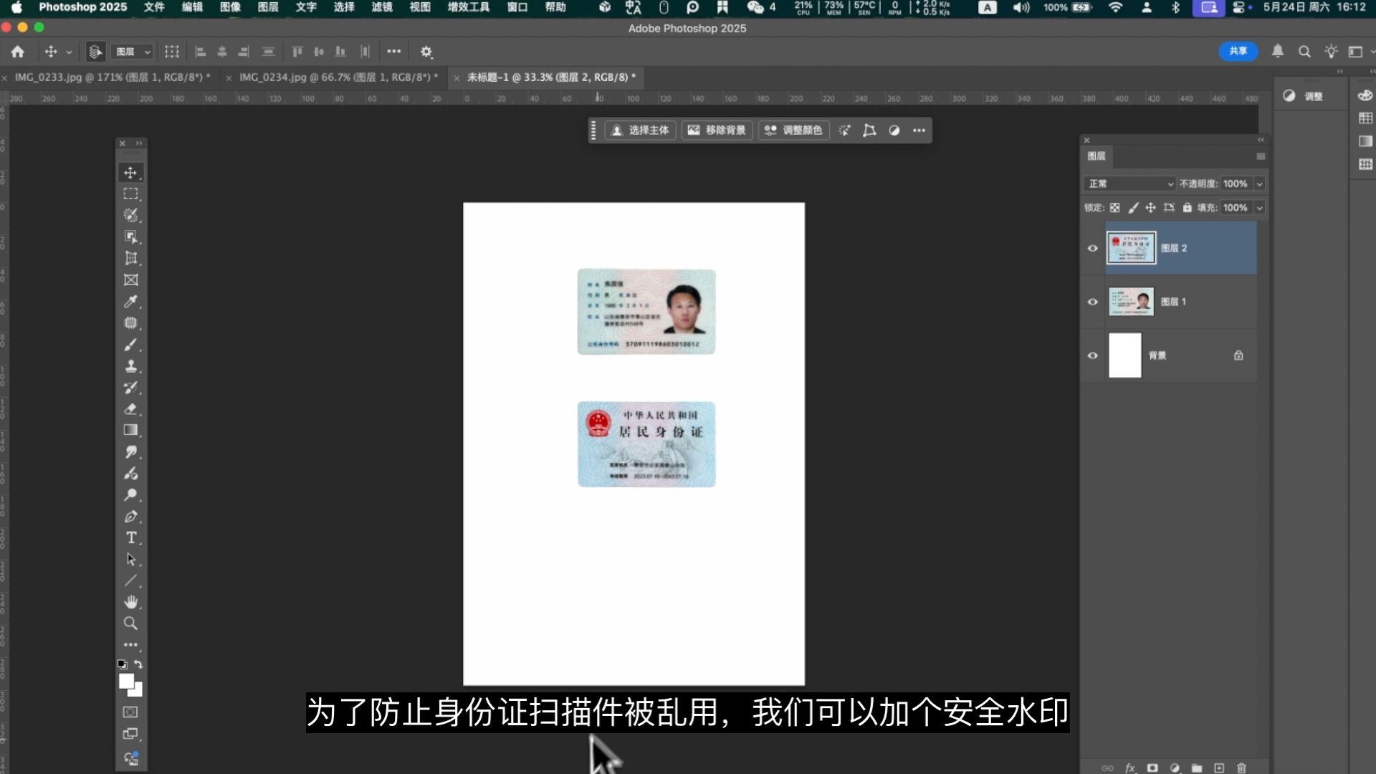Pick the Eraser tool

click(x=131, y=409)
